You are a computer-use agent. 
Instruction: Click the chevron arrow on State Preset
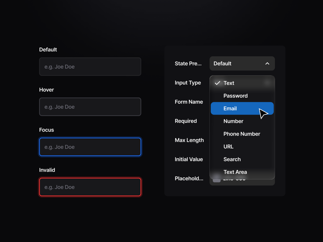pyautogui.click(x=267, y=64)
